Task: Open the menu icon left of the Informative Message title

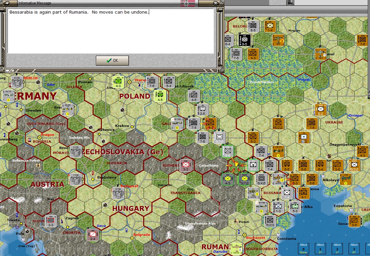Action: tap(6, 3)
